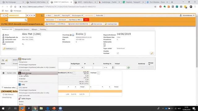
Task: Click the Facturatie toolbar button
Action: point(100,15)
